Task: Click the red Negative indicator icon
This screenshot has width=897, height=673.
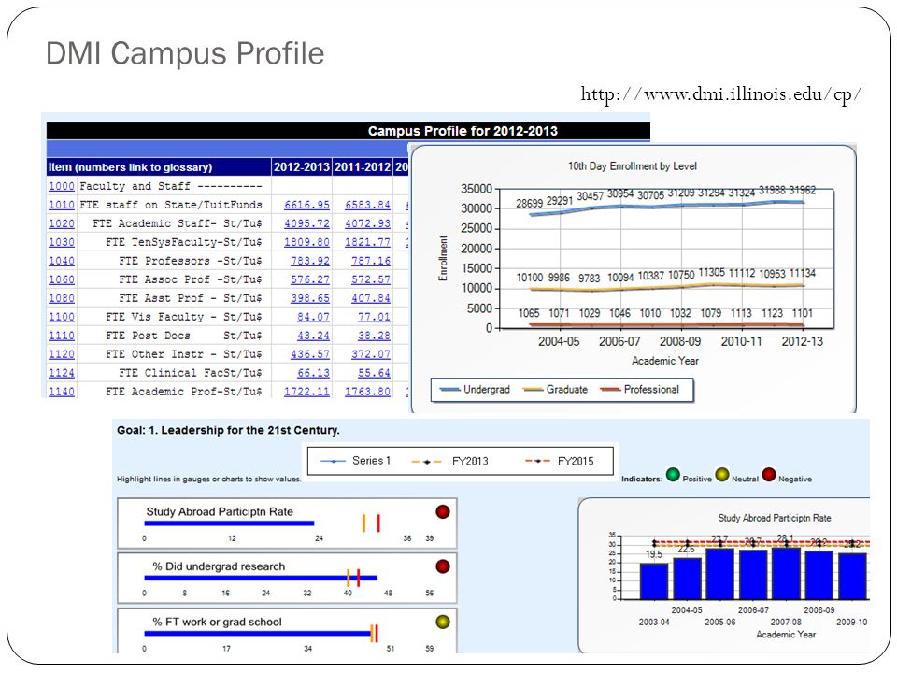Action: (769, 475)
